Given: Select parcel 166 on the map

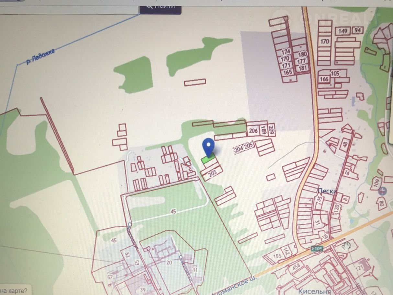Looking at the screenshot, I should click(x=324, y=79).
